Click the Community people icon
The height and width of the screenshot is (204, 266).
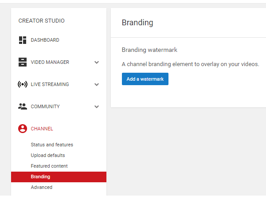pyautogui.click(x=23, y=106)
